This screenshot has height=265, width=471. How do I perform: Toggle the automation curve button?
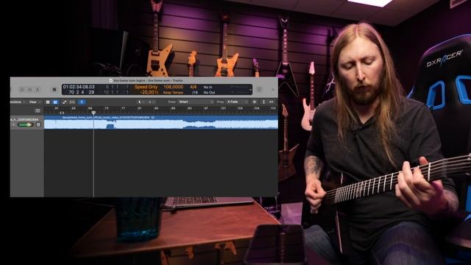pos(64,102)
